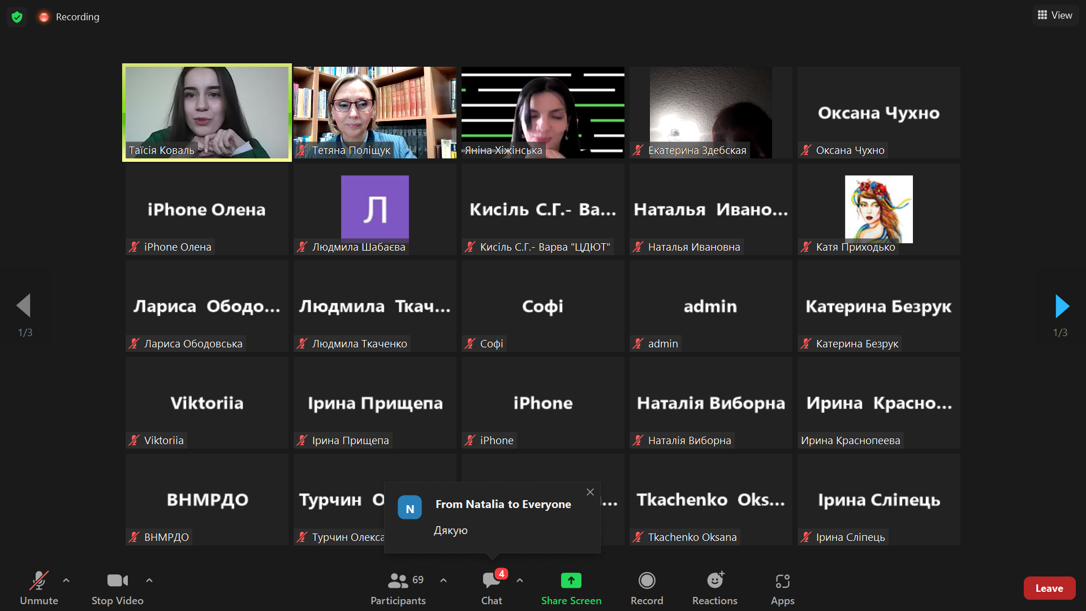Select Тетяна Поліщук's video tile

click(x=374, y=112)
